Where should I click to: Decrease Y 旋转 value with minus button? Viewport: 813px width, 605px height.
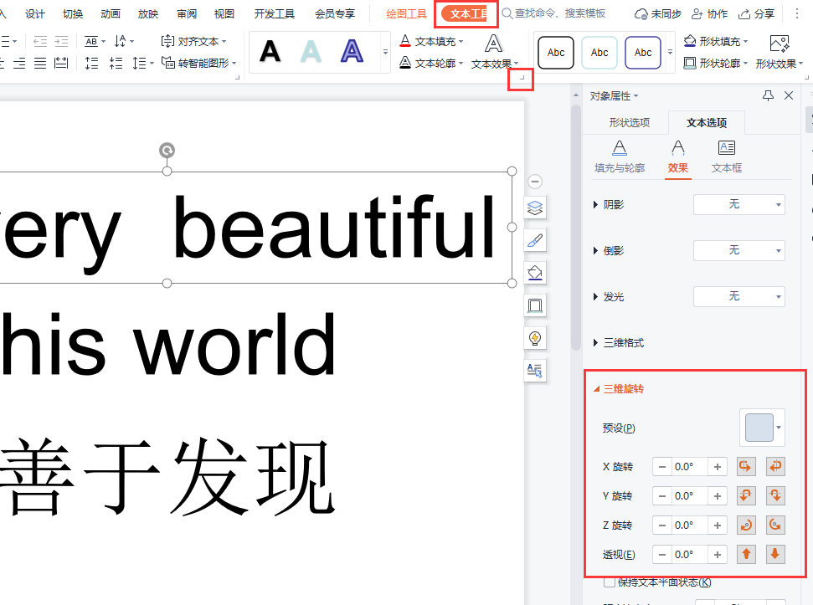[661, 496]
